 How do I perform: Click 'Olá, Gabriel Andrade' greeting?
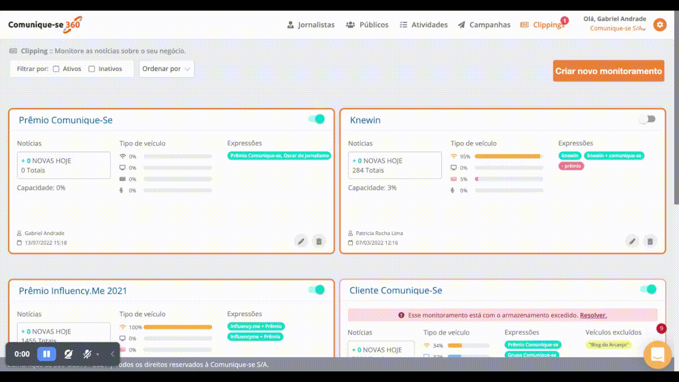point(615,19)
